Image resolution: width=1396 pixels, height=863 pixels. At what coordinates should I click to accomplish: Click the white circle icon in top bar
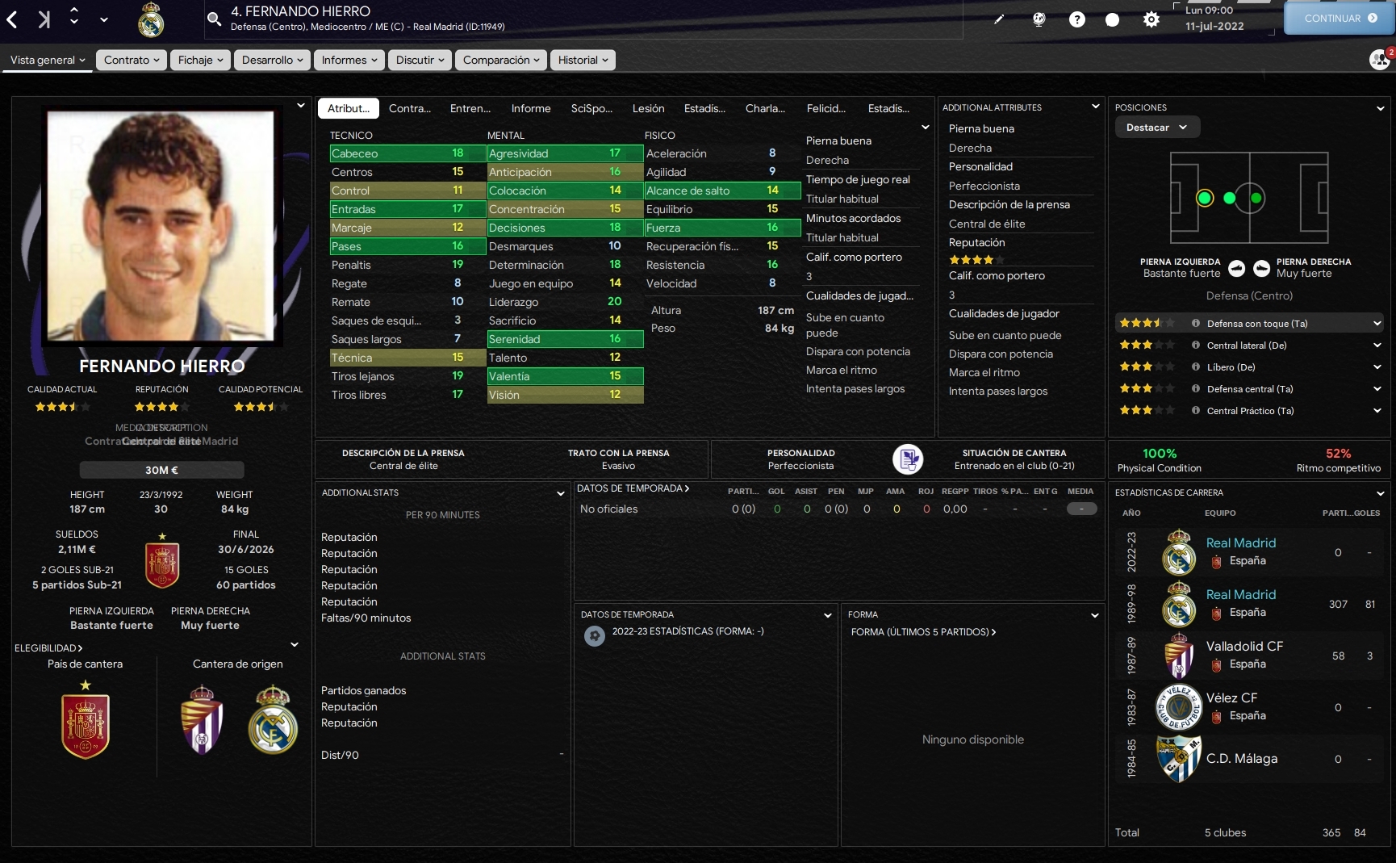point(1112,19)
